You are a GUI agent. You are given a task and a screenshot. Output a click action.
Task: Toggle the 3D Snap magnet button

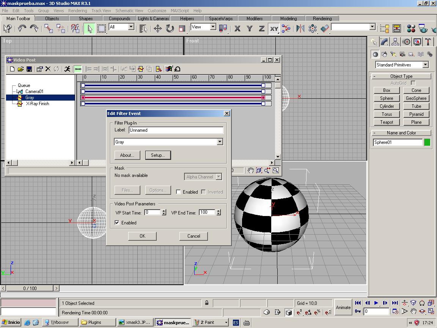tap(299, 312)
